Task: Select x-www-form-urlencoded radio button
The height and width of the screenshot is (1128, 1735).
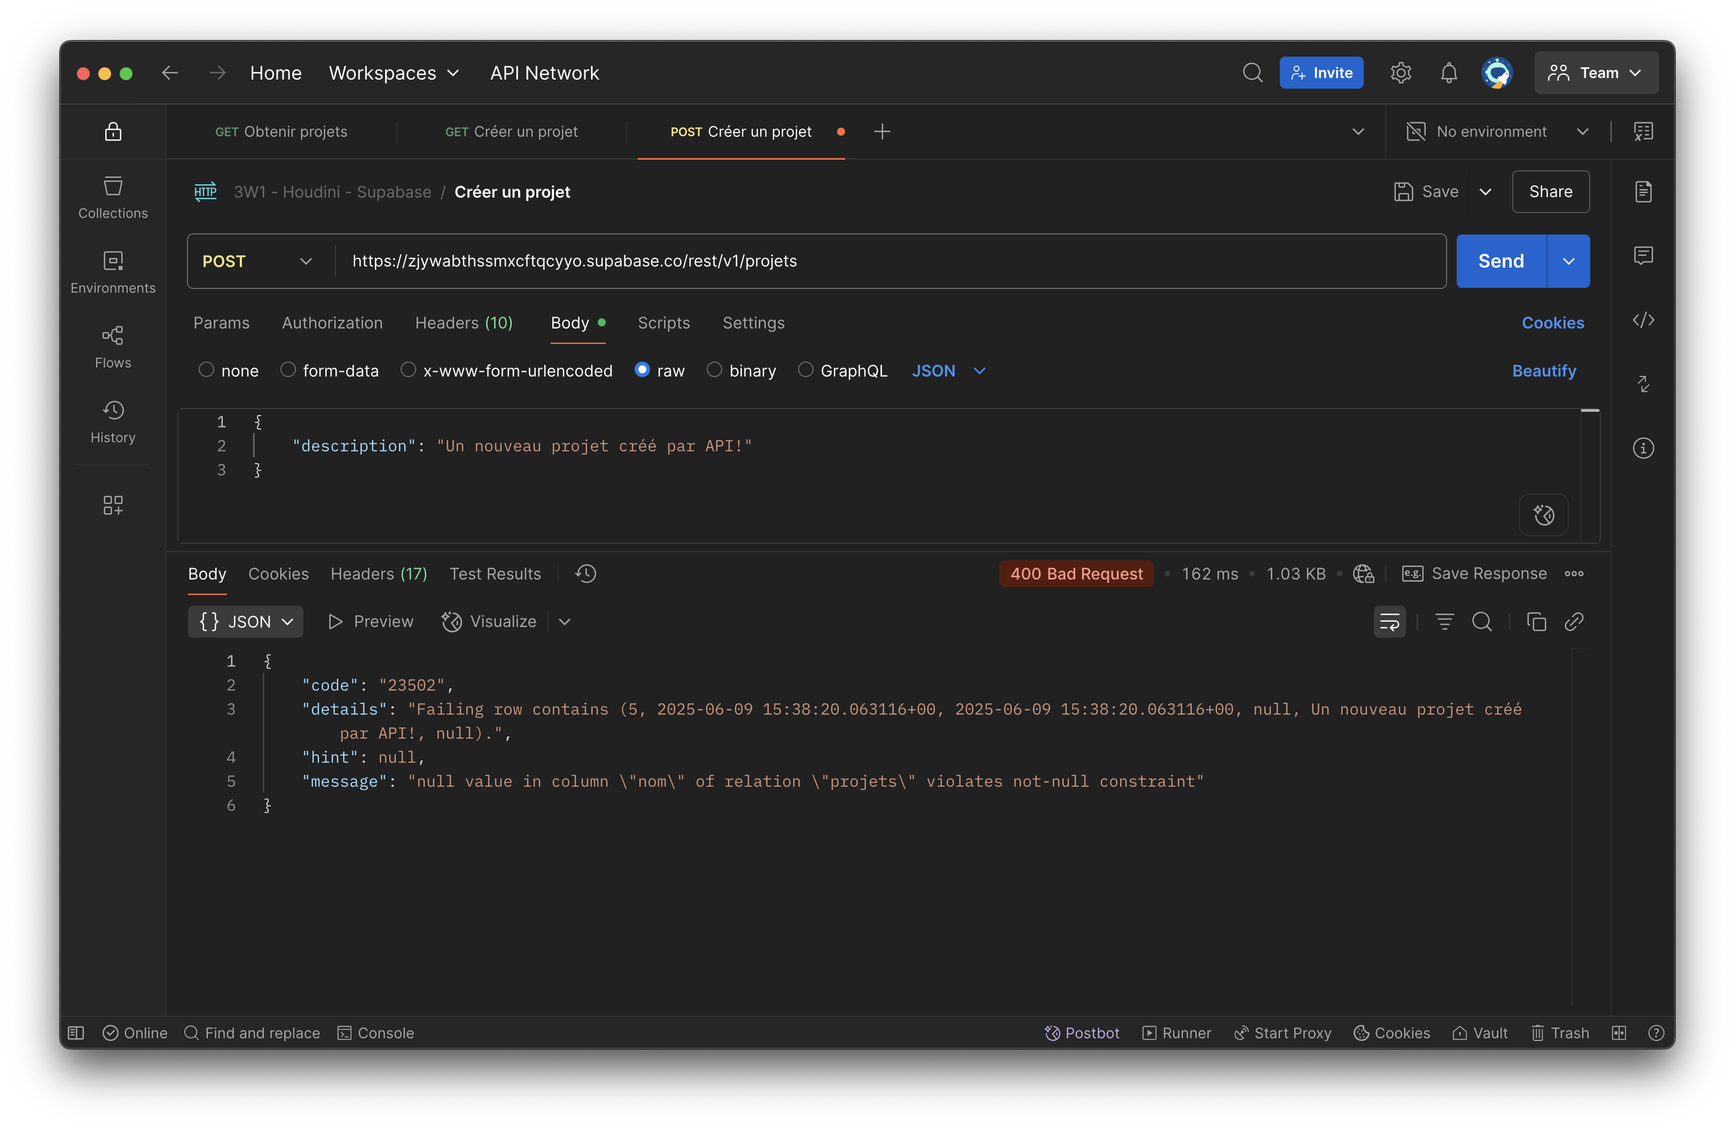Action: [x=408, y=370]
